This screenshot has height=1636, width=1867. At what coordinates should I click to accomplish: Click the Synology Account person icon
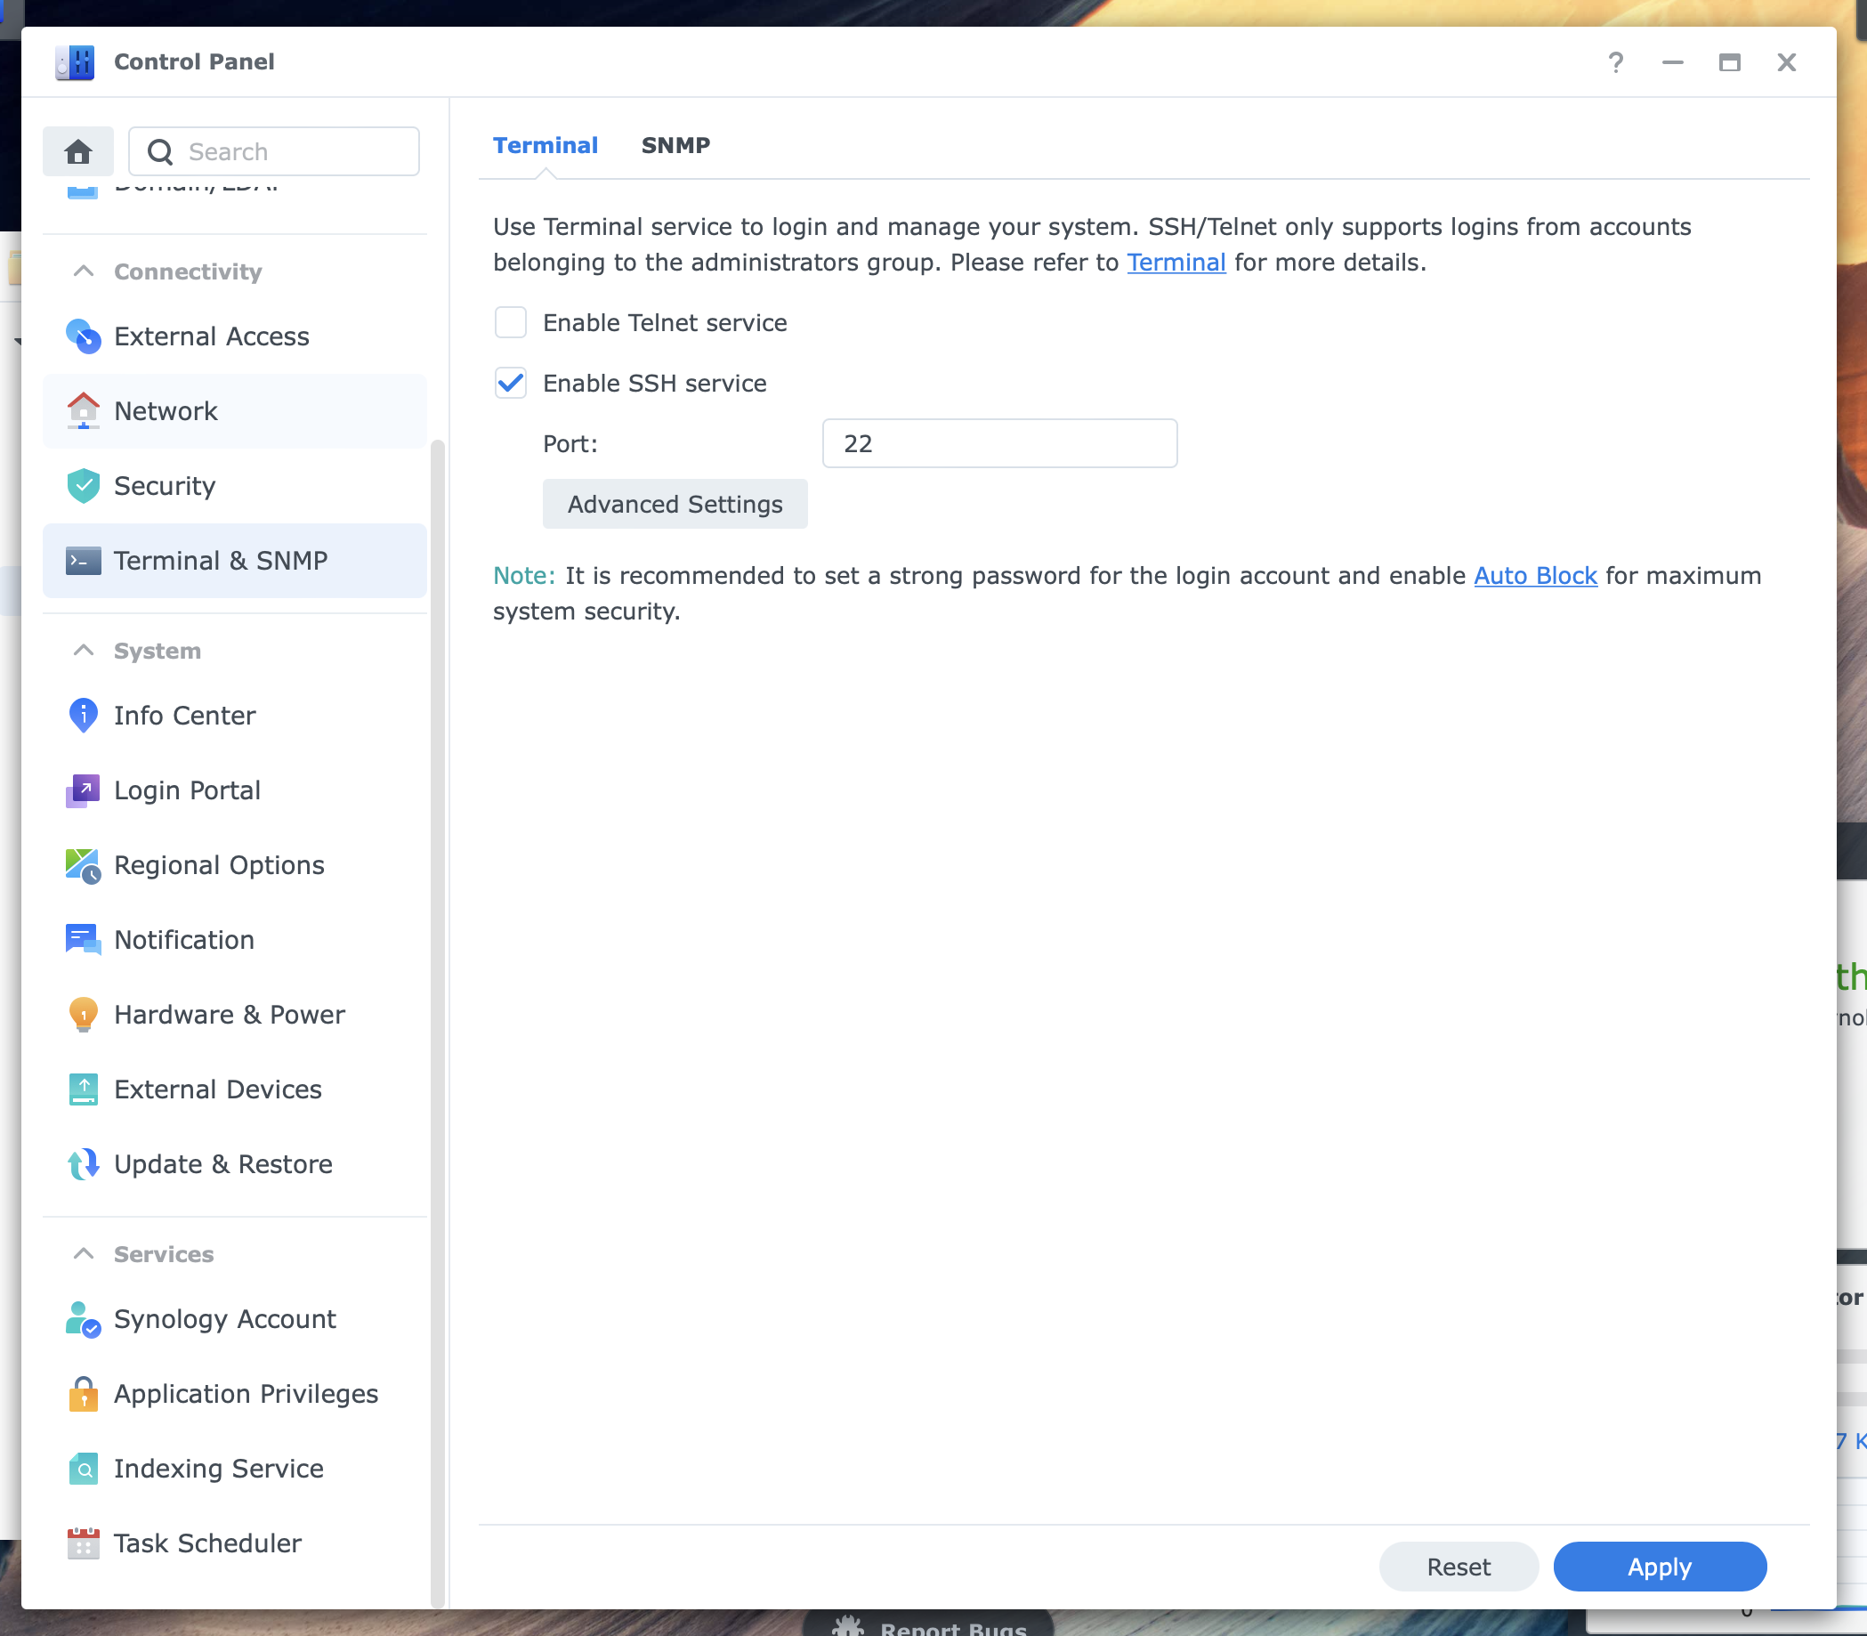[83, 1320]
